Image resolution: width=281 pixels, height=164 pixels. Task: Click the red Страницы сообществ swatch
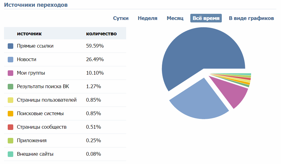coord(10,127)
